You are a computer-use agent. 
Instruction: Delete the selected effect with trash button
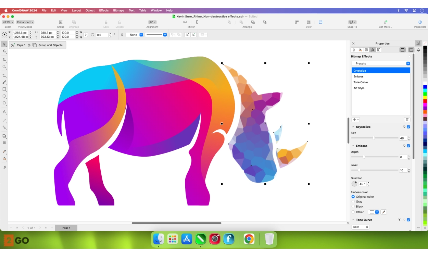point(407,119)
